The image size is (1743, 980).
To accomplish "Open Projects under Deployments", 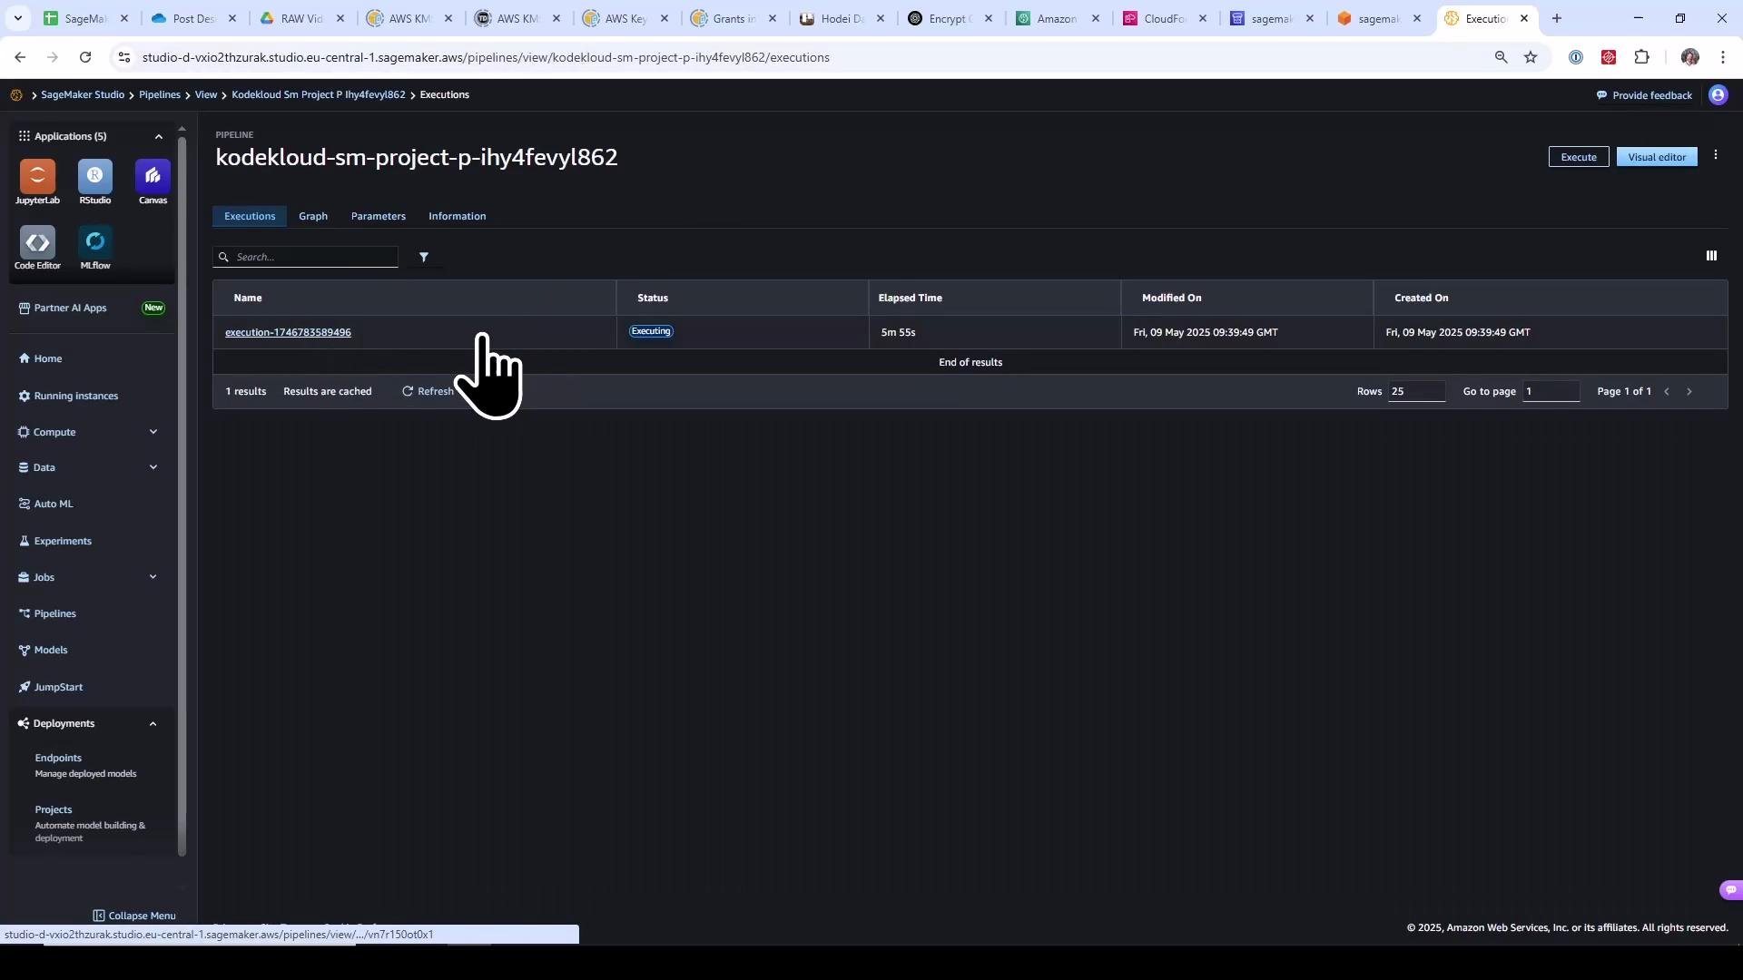I will point(54,810).
